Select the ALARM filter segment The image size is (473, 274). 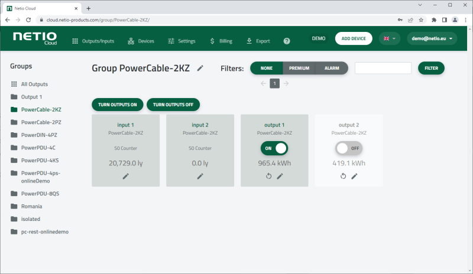[x=332, y=68]
